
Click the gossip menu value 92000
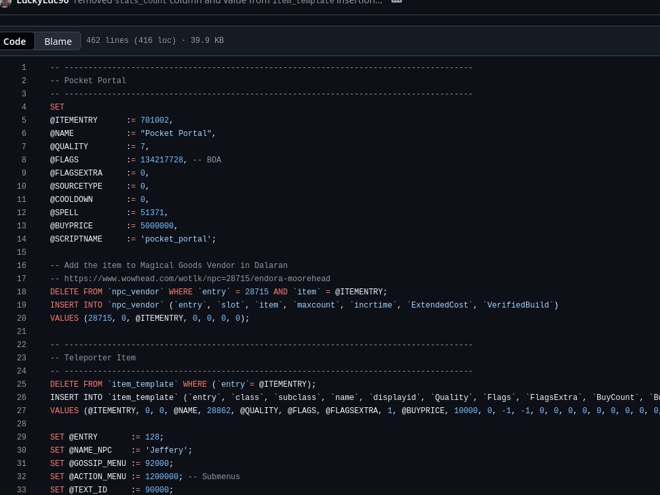tap(157, 463)
